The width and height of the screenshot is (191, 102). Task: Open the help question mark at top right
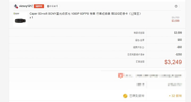pos(176,6)
